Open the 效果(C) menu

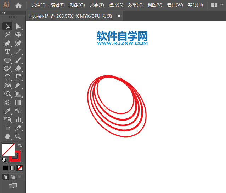point(135,5)
